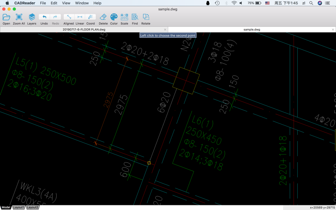Click the orange 2975 dimension text
This screenshot has height=210, width=336.
[108, 100]
